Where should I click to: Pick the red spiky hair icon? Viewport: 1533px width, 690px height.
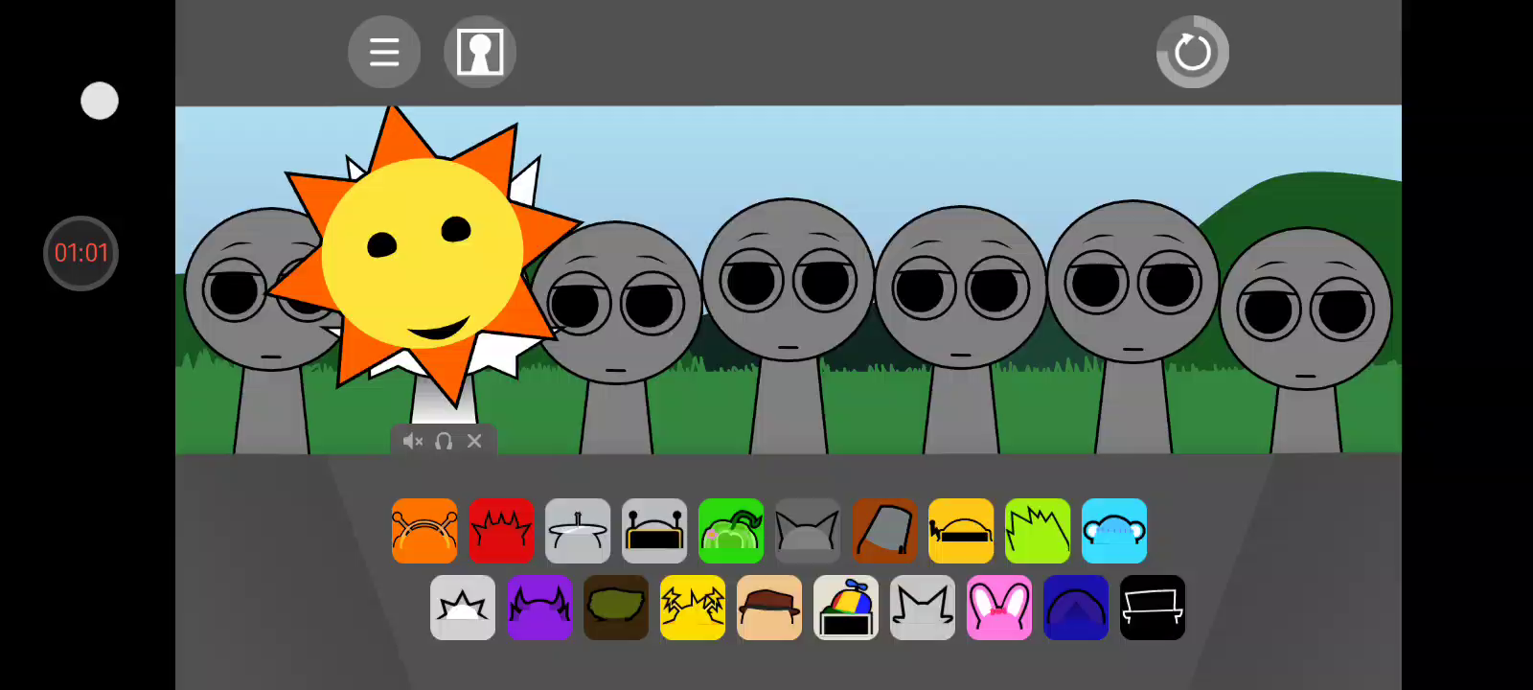coord(501,531)
